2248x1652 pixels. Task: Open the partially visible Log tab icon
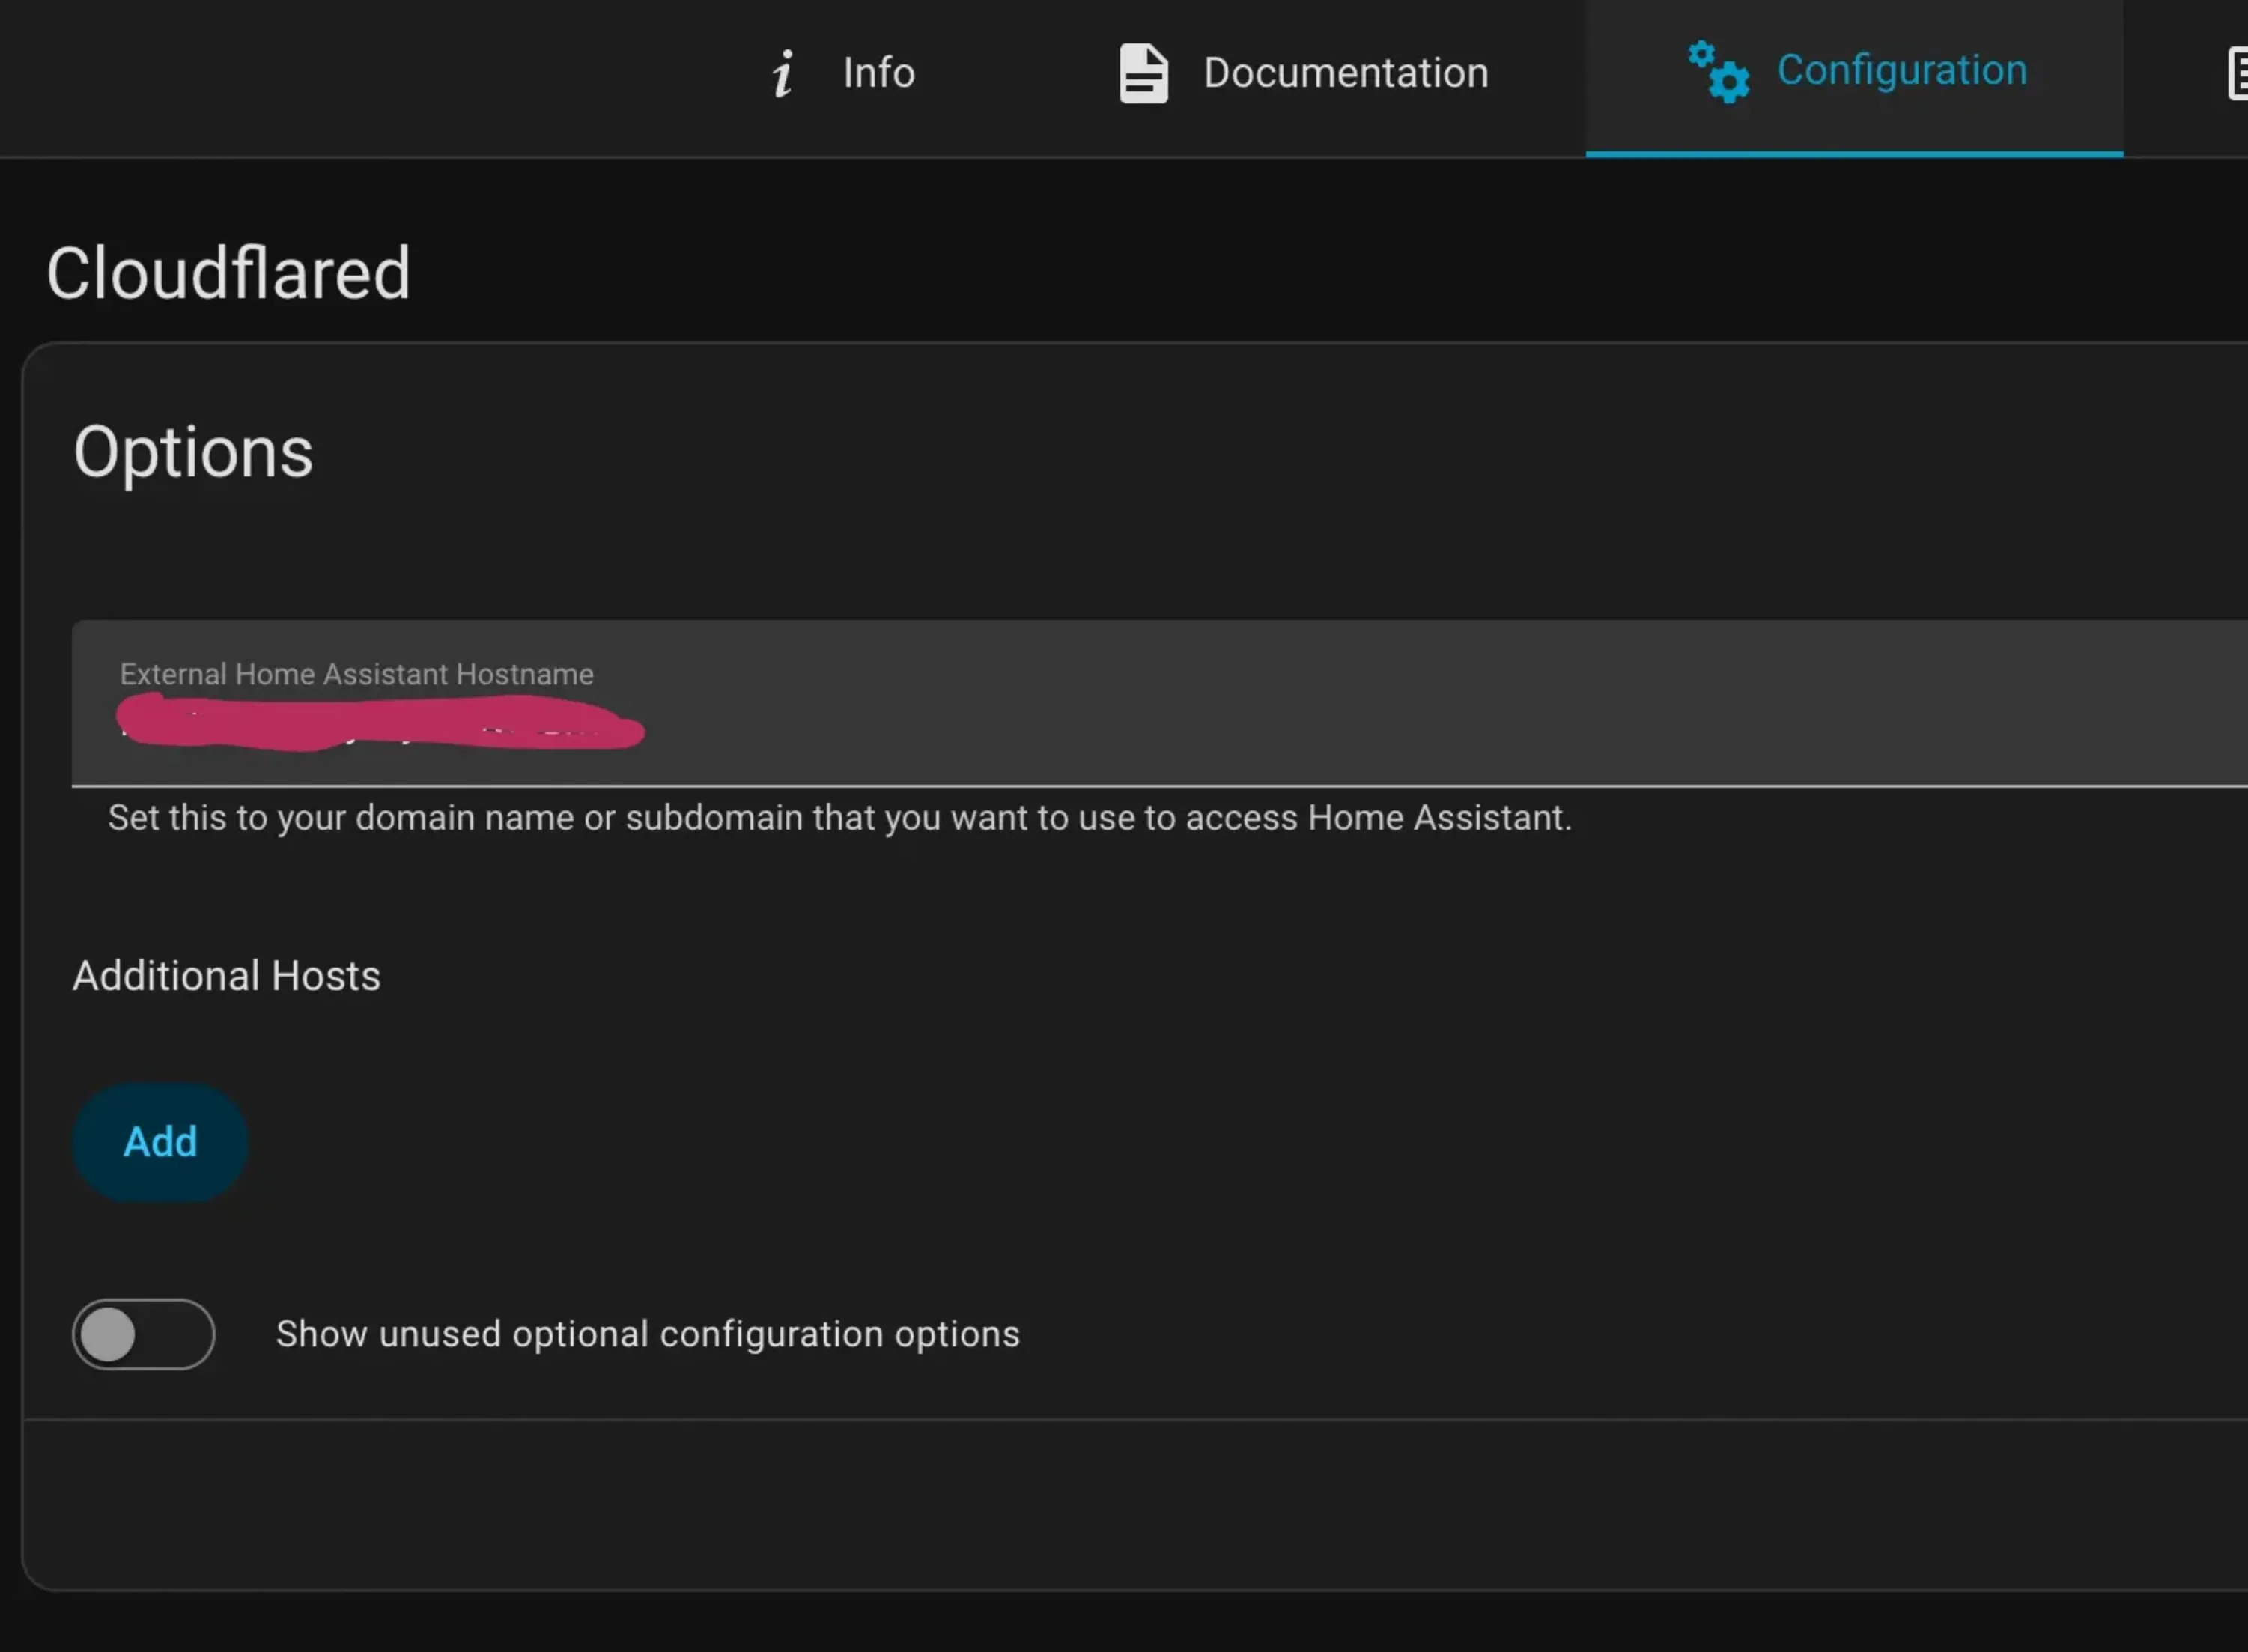point(2238,75)
